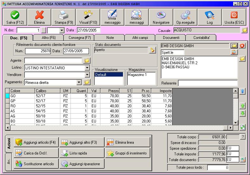The image size is (250, 175).
Task: Click the green move row up arrow
Action: 243,106
